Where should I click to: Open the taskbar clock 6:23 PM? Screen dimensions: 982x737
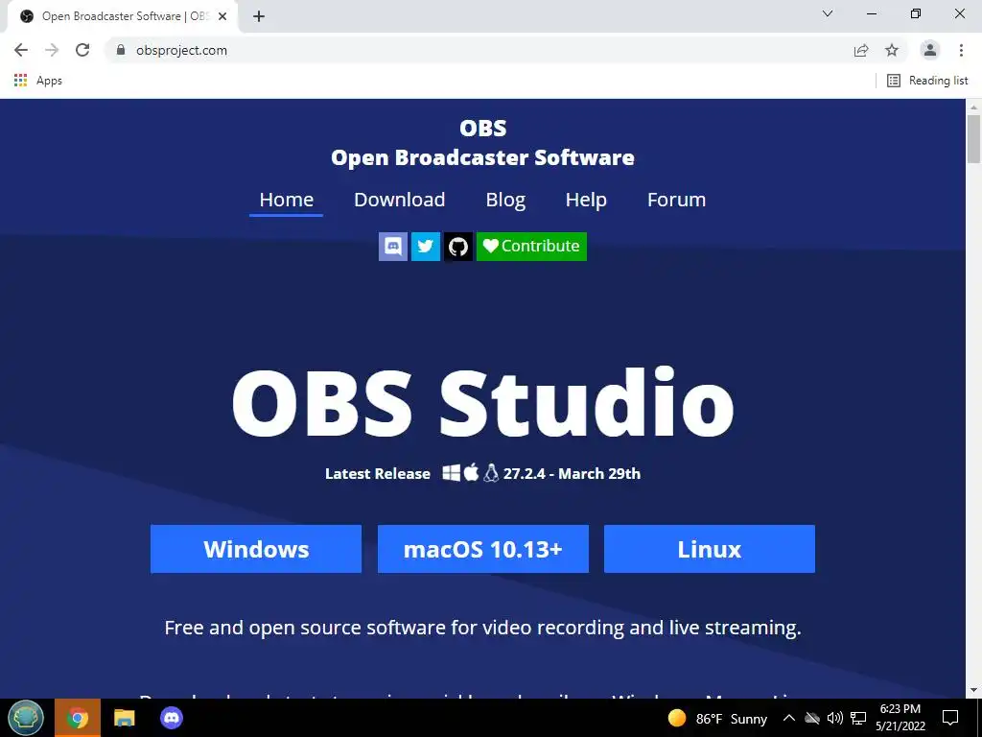click(900, 718)
